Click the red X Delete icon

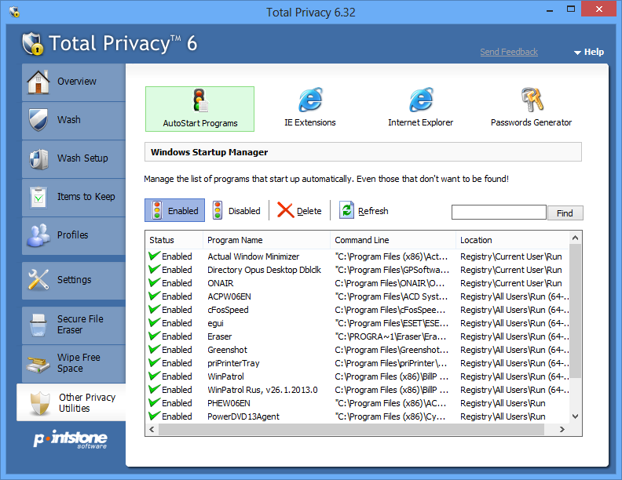[285, 210]
